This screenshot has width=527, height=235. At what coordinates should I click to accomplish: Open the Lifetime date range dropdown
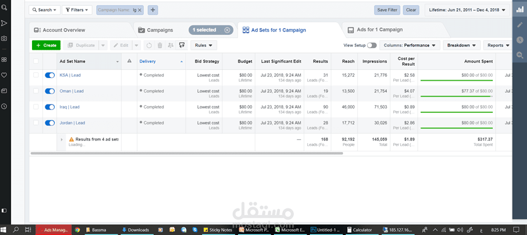[467, 10]
